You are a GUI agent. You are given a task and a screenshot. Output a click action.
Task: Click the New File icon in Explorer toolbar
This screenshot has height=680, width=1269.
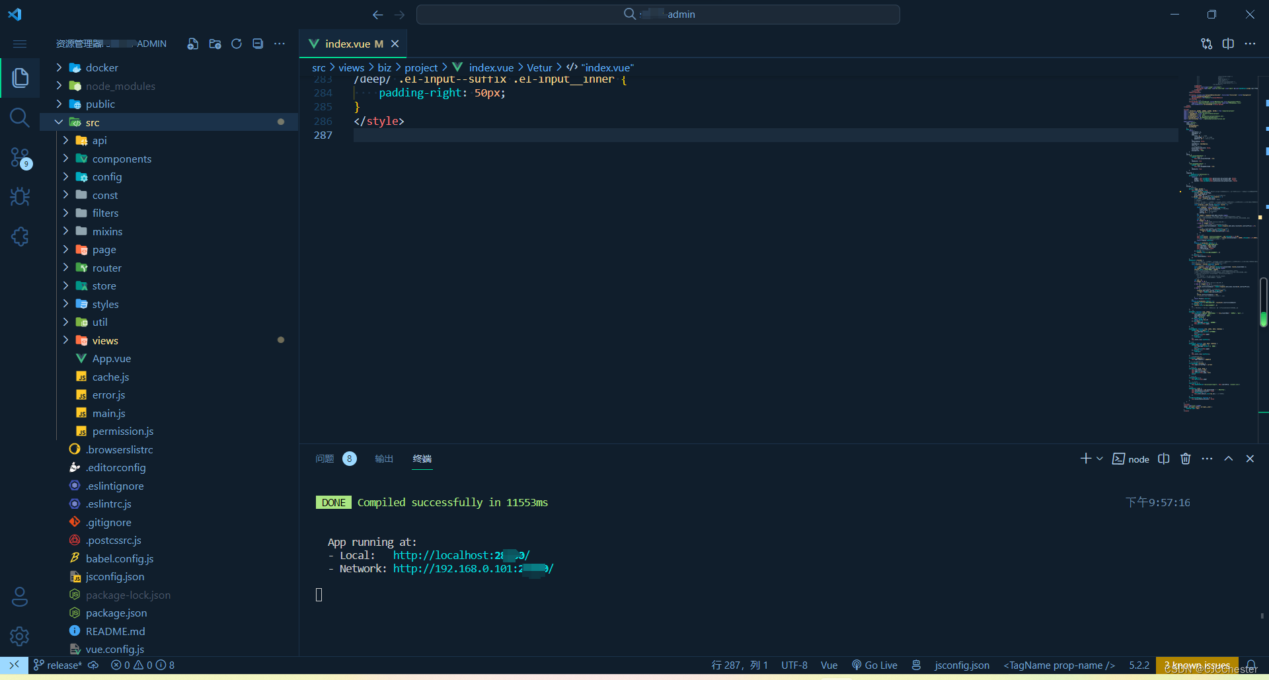[192, 44]
